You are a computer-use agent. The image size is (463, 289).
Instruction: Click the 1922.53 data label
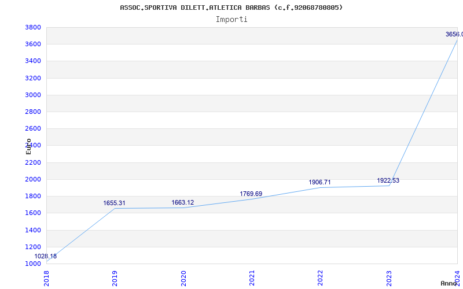(x=388, y=180)
